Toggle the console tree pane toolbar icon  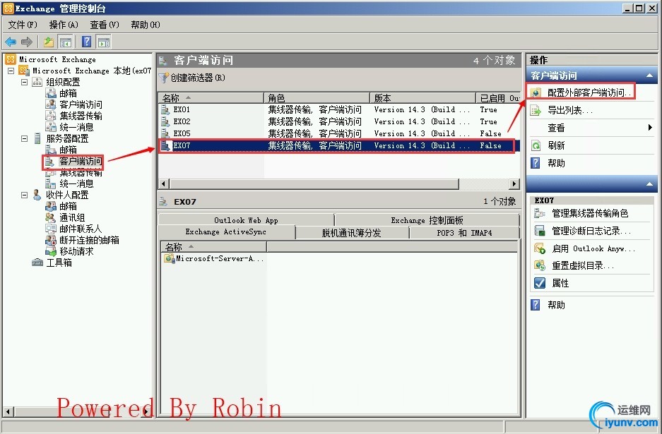pyautogui.click(x=66, y=42)
